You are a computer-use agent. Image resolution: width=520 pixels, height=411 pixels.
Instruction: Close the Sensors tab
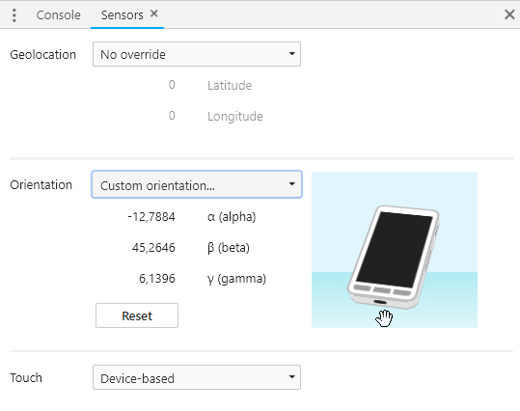pyautogui.click(x=154, y=14)
